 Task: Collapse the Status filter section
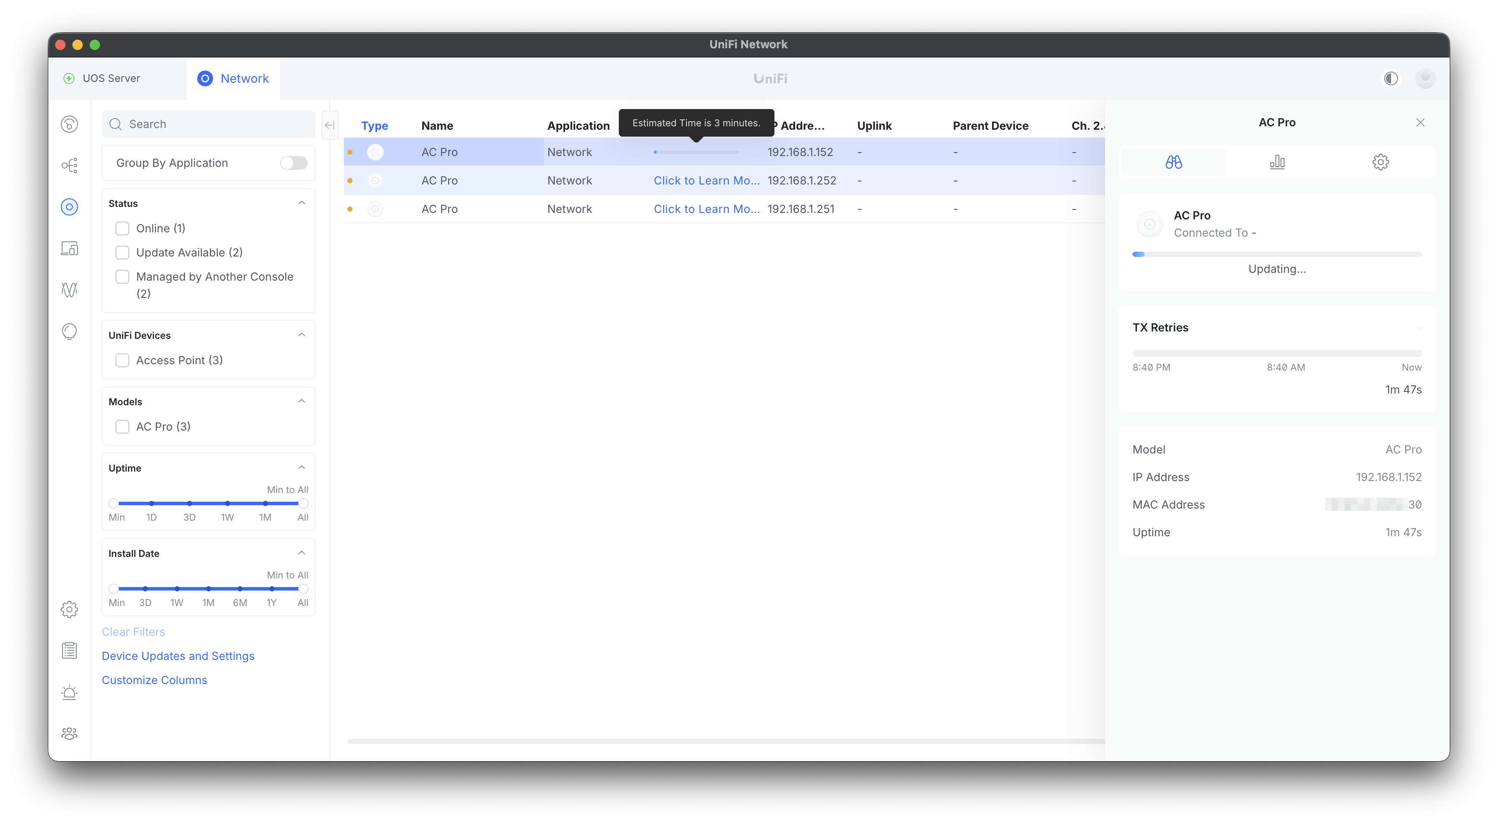[x=301, y=203]
